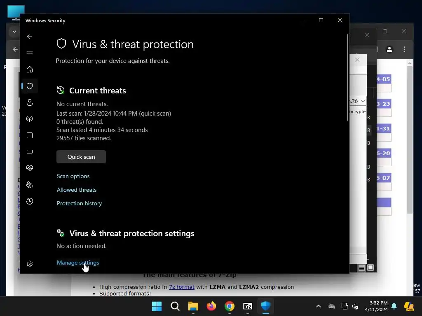Click the Windows Security window scrollbar
Screen dimensions: 422x316
click(347, 78)
